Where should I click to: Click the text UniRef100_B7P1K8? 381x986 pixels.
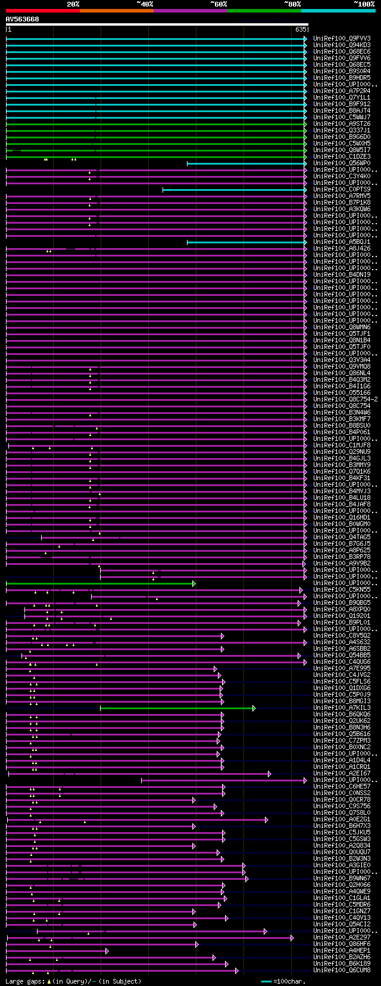point(342,202)
